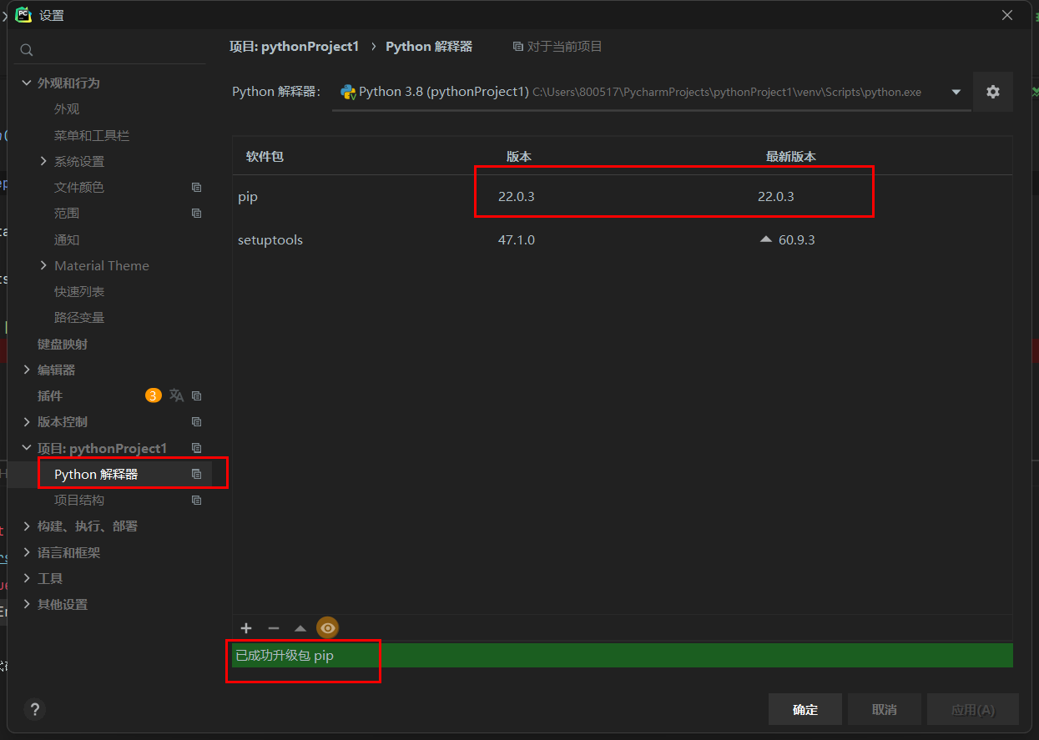Click the project-level icon beside 文件颜色

coord(197,188)
